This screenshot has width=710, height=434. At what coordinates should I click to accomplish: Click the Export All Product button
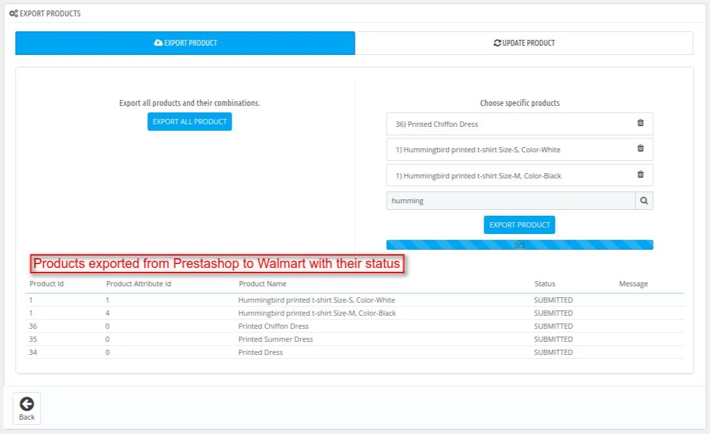[x=190, y=122]
